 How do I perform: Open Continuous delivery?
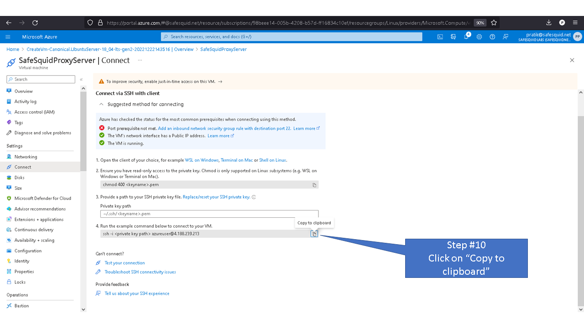[x=34, y=230]
